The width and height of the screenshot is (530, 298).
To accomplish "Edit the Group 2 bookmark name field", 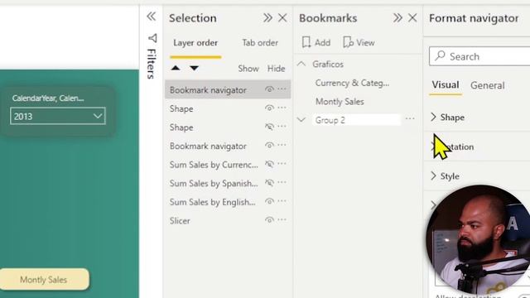I will click(x=356, y=120).
